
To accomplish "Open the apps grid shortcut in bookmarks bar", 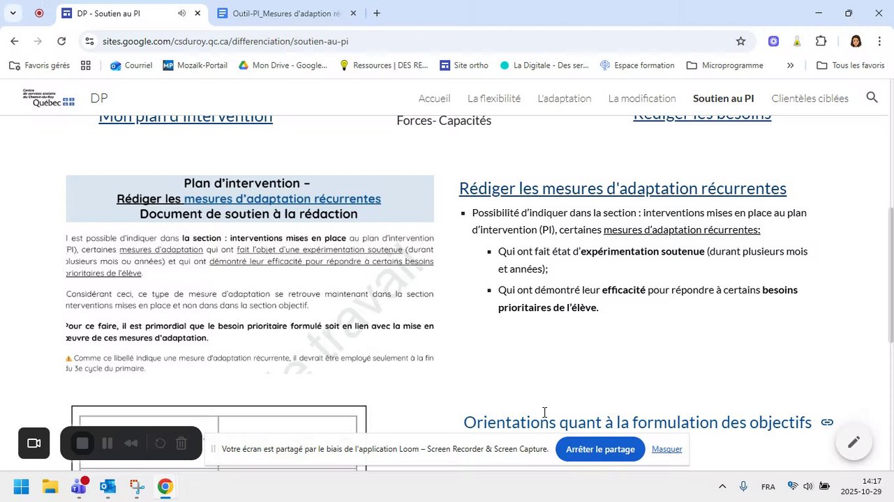I will [86, 66].
